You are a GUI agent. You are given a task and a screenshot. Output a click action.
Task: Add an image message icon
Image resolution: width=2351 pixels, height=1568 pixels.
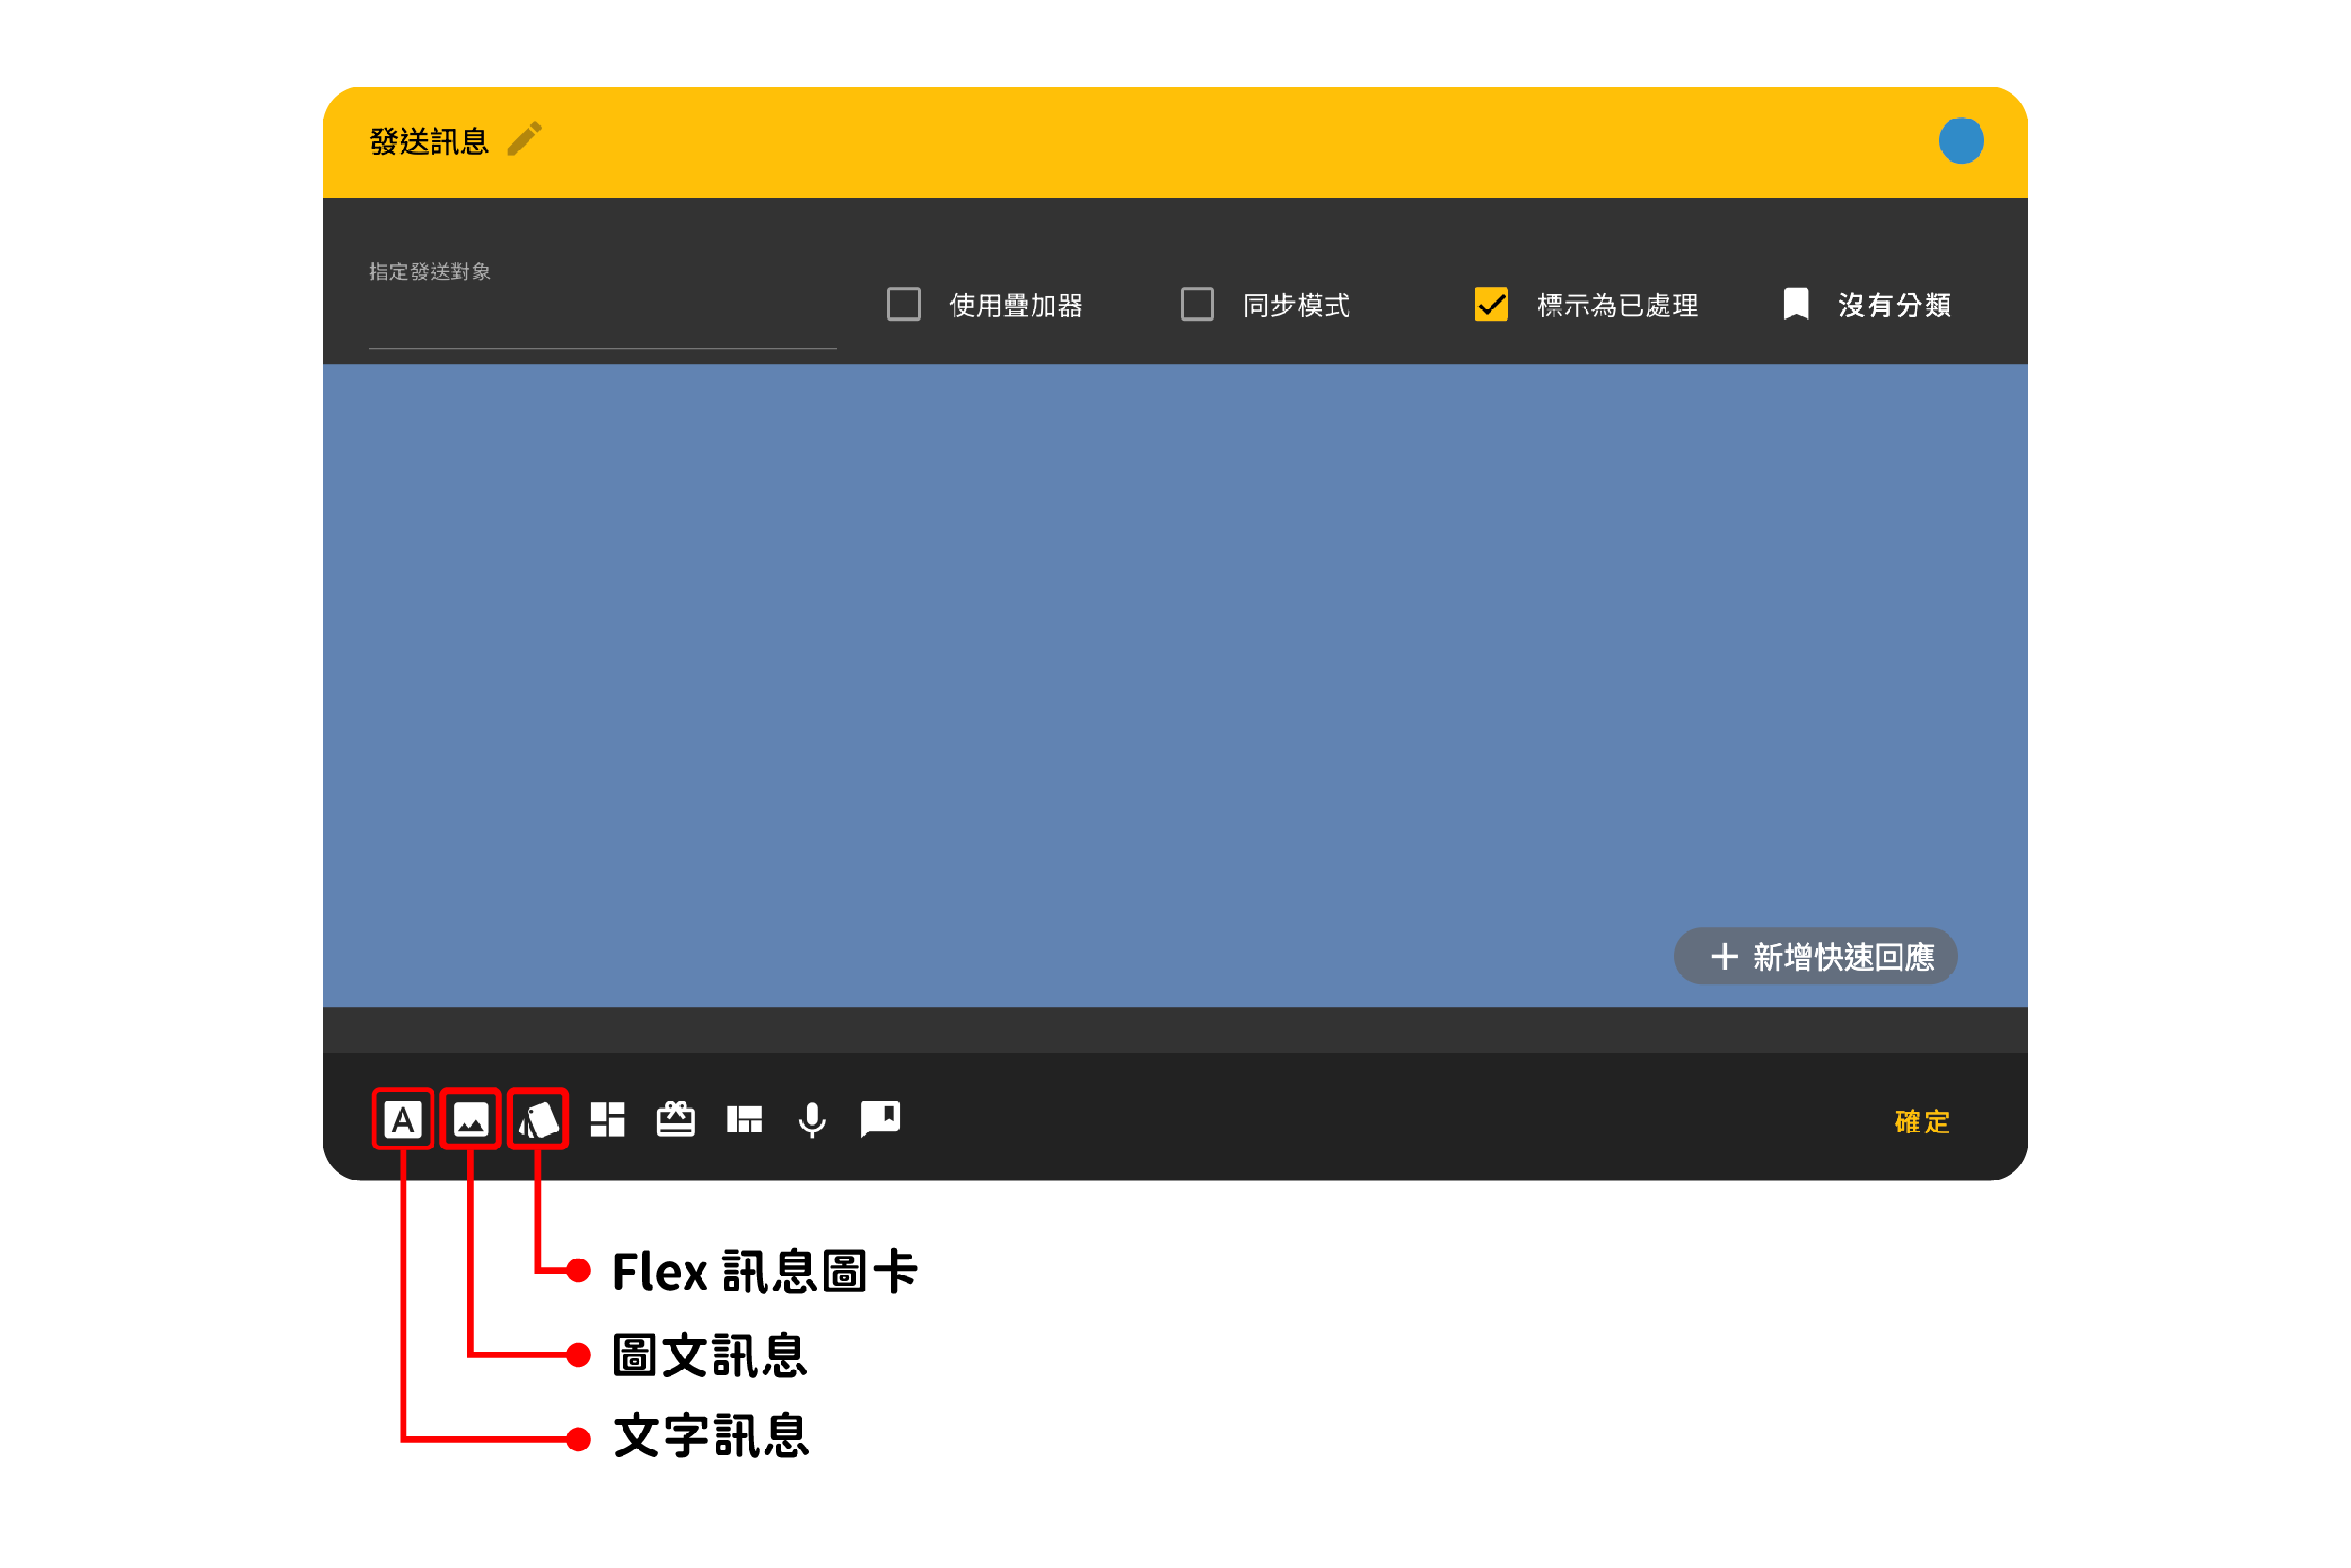click(471, 1119)
